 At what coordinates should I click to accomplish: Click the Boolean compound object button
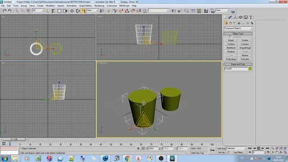coord(231,52)
